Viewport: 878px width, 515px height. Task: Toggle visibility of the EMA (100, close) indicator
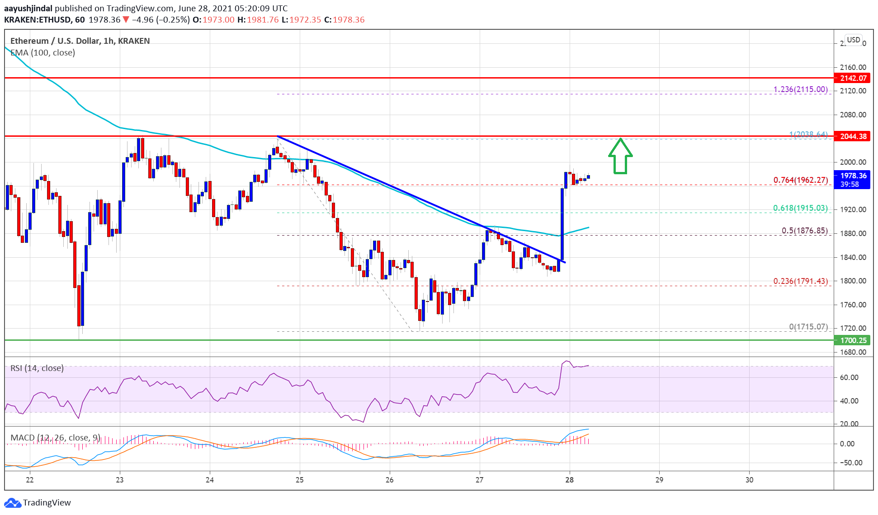[x=43, y=53]
